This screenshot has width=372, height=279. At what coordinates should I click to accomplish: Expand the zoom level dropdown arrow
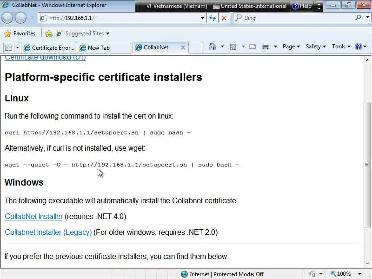click(x=359, y=274)
